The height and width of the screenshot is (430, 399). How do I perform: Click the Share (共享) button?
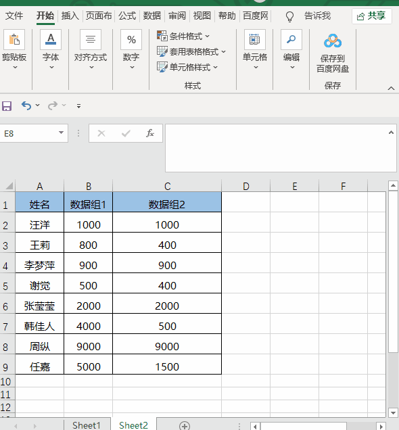tap(371, 16)
